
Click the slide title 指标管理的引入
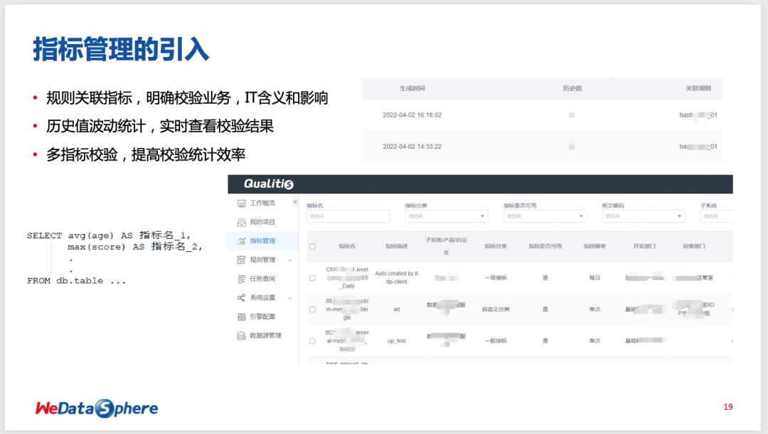coord(121,49)
